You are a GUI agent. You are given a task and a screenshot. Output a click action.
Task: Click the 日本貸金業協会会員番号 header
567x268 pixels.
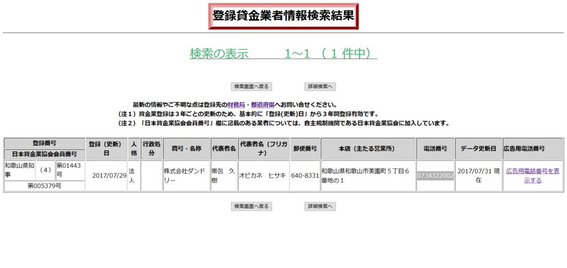(x=44, y=154)
